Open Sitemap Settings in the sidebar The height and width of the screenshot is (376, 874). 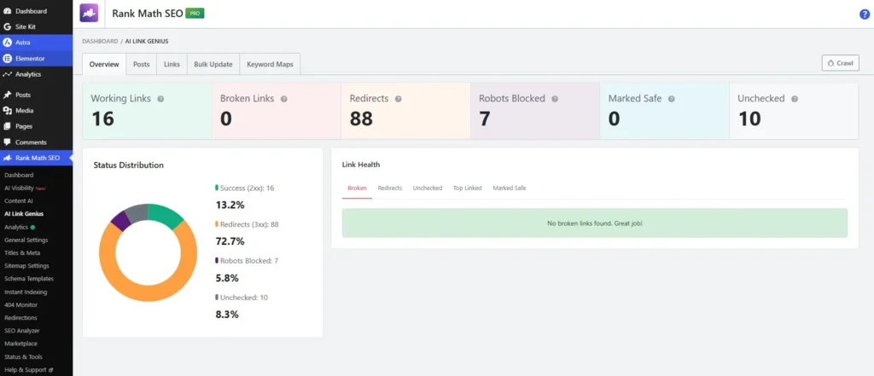click(26, 266)
